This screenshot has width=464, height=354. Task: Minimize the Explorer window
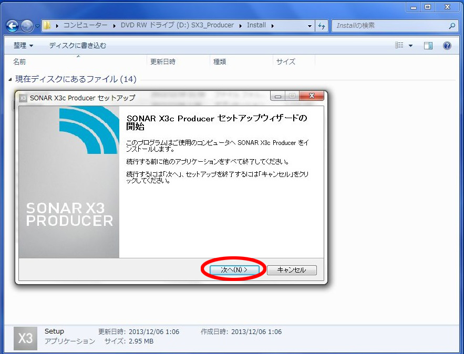414,7
